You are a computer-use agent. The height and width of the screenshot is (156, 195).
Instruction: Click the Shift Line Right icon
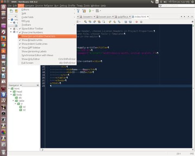pos(130,22)
